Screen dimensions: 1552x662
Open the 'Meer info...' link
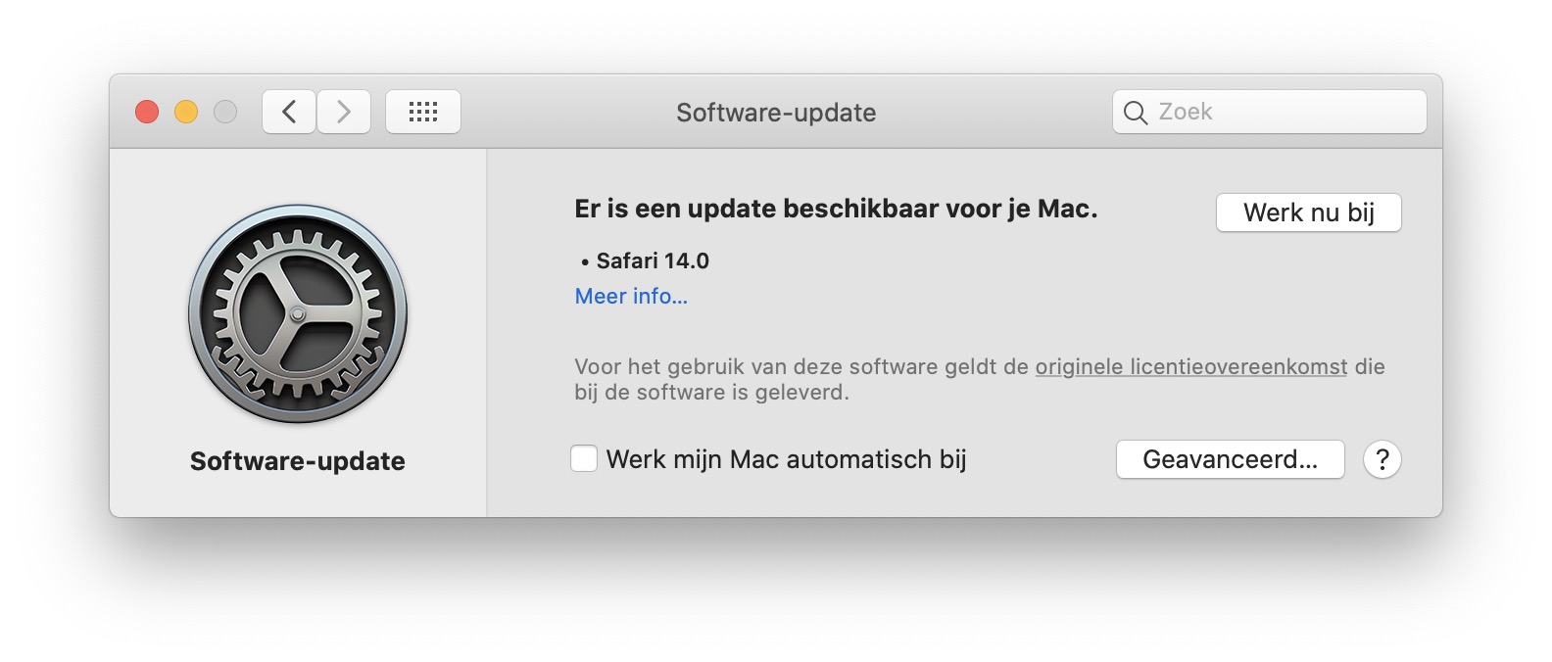click(631, 296)
